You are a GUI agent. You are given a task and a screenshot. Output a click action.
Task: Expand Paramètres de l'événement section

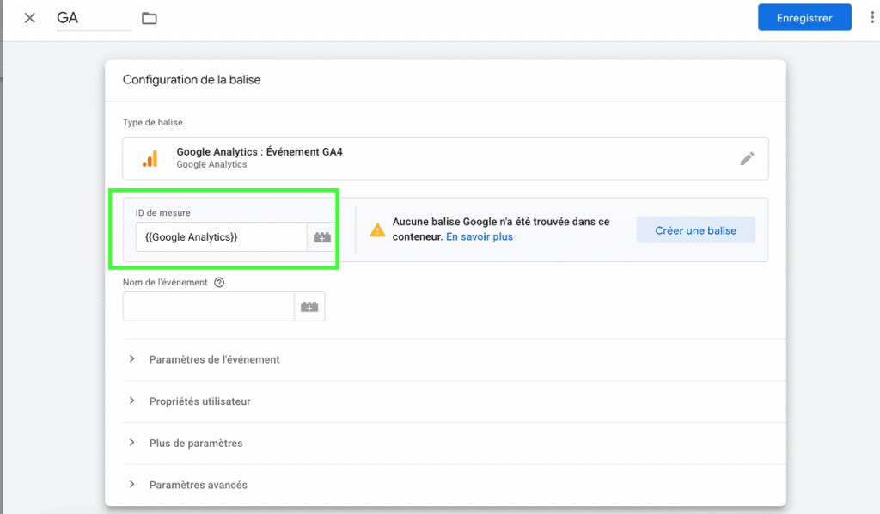pos(454,359)
